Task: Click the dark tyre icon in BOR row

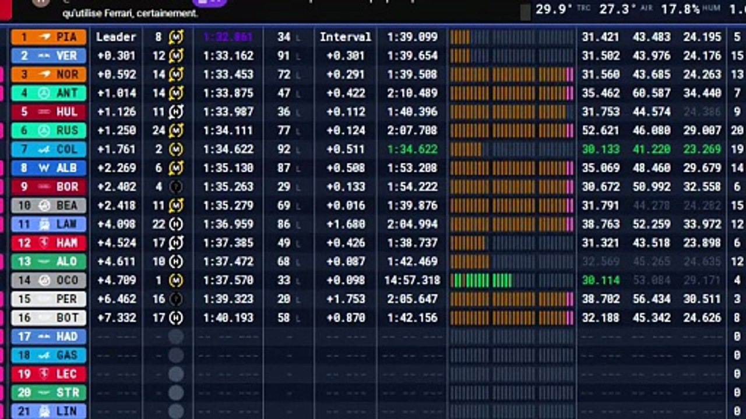Action: [x=176, y=187]
